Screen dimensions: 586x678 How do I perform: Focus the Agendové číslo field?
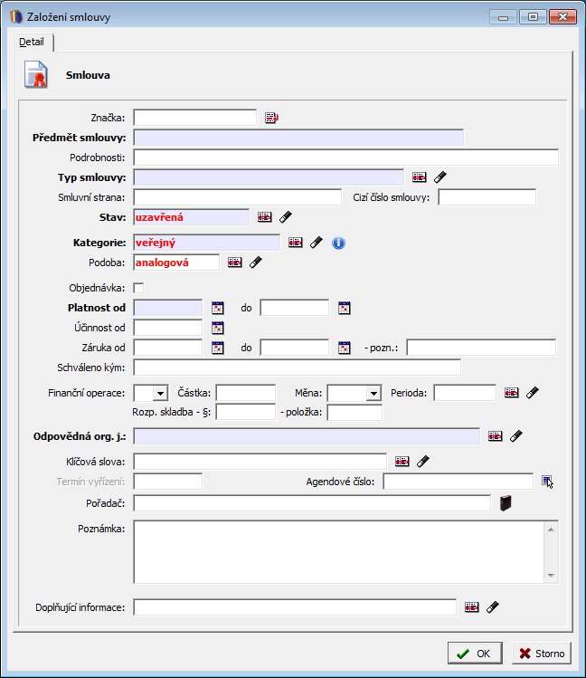point(458,482)
